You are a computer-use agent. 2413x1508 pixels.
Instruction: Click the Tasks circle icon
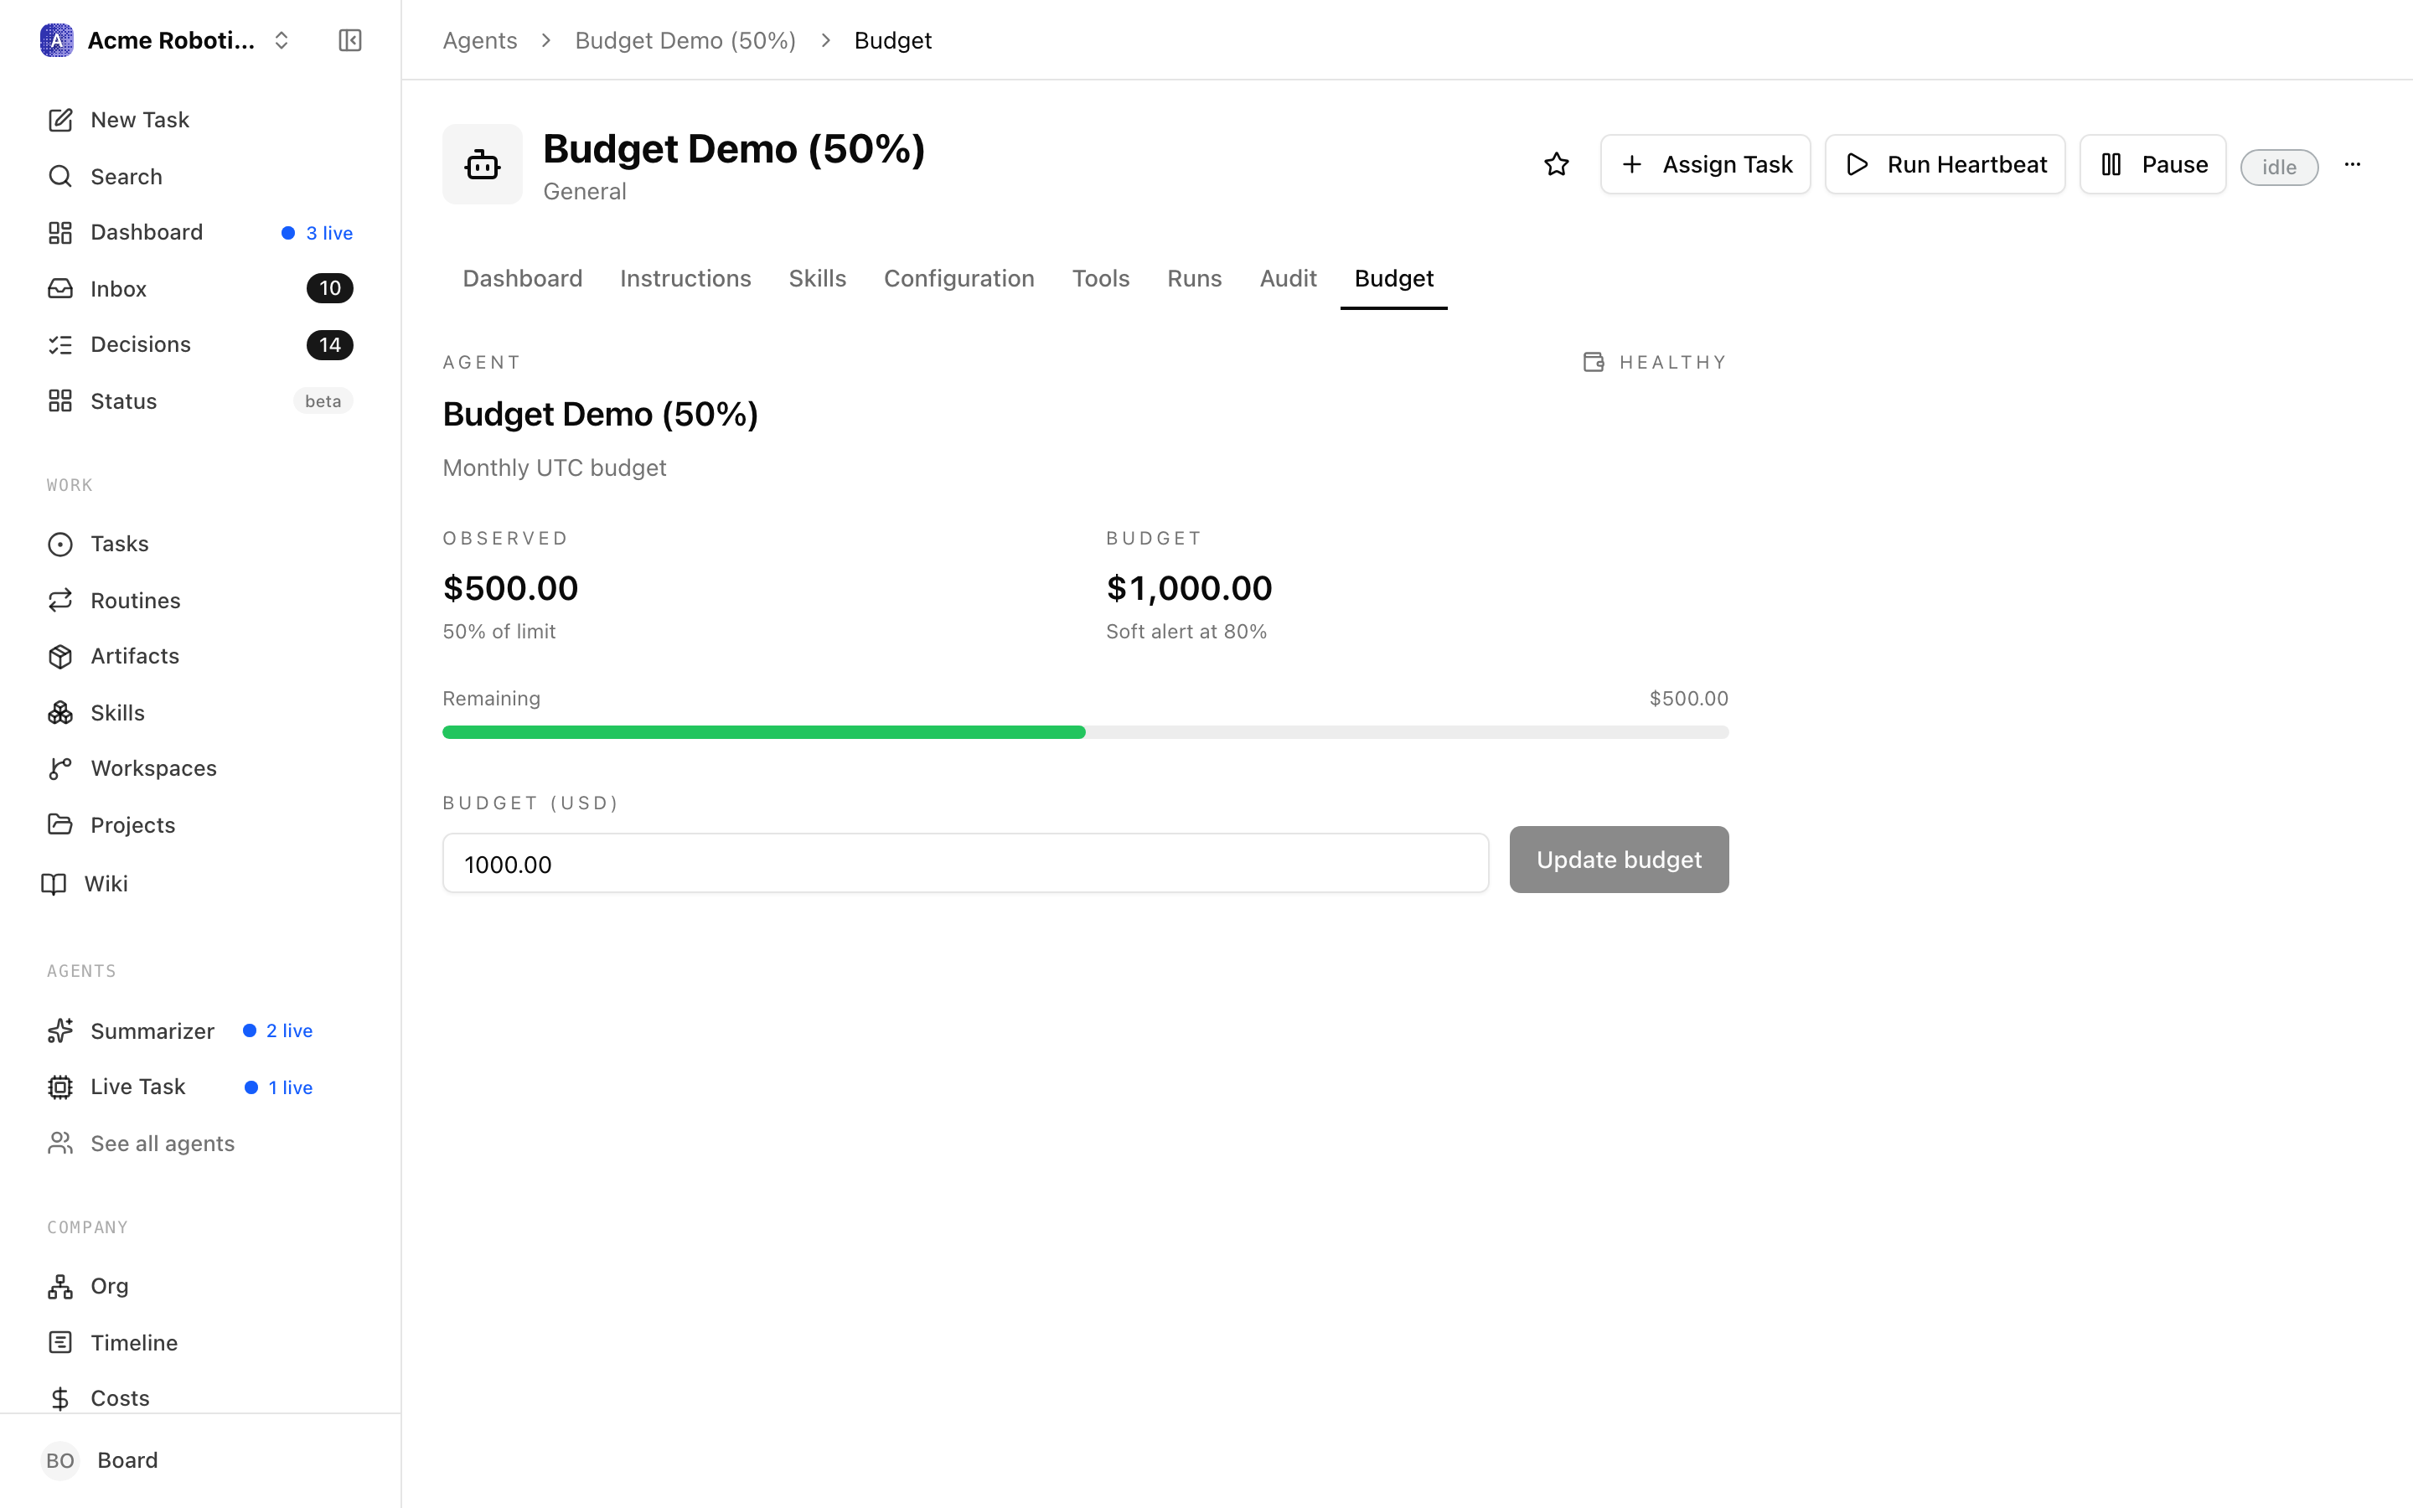[61, 544]
